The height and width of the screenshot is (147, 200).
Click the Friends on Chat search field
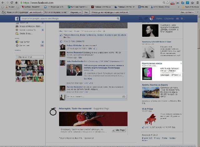pyautogui.click(x=30, y=57)
